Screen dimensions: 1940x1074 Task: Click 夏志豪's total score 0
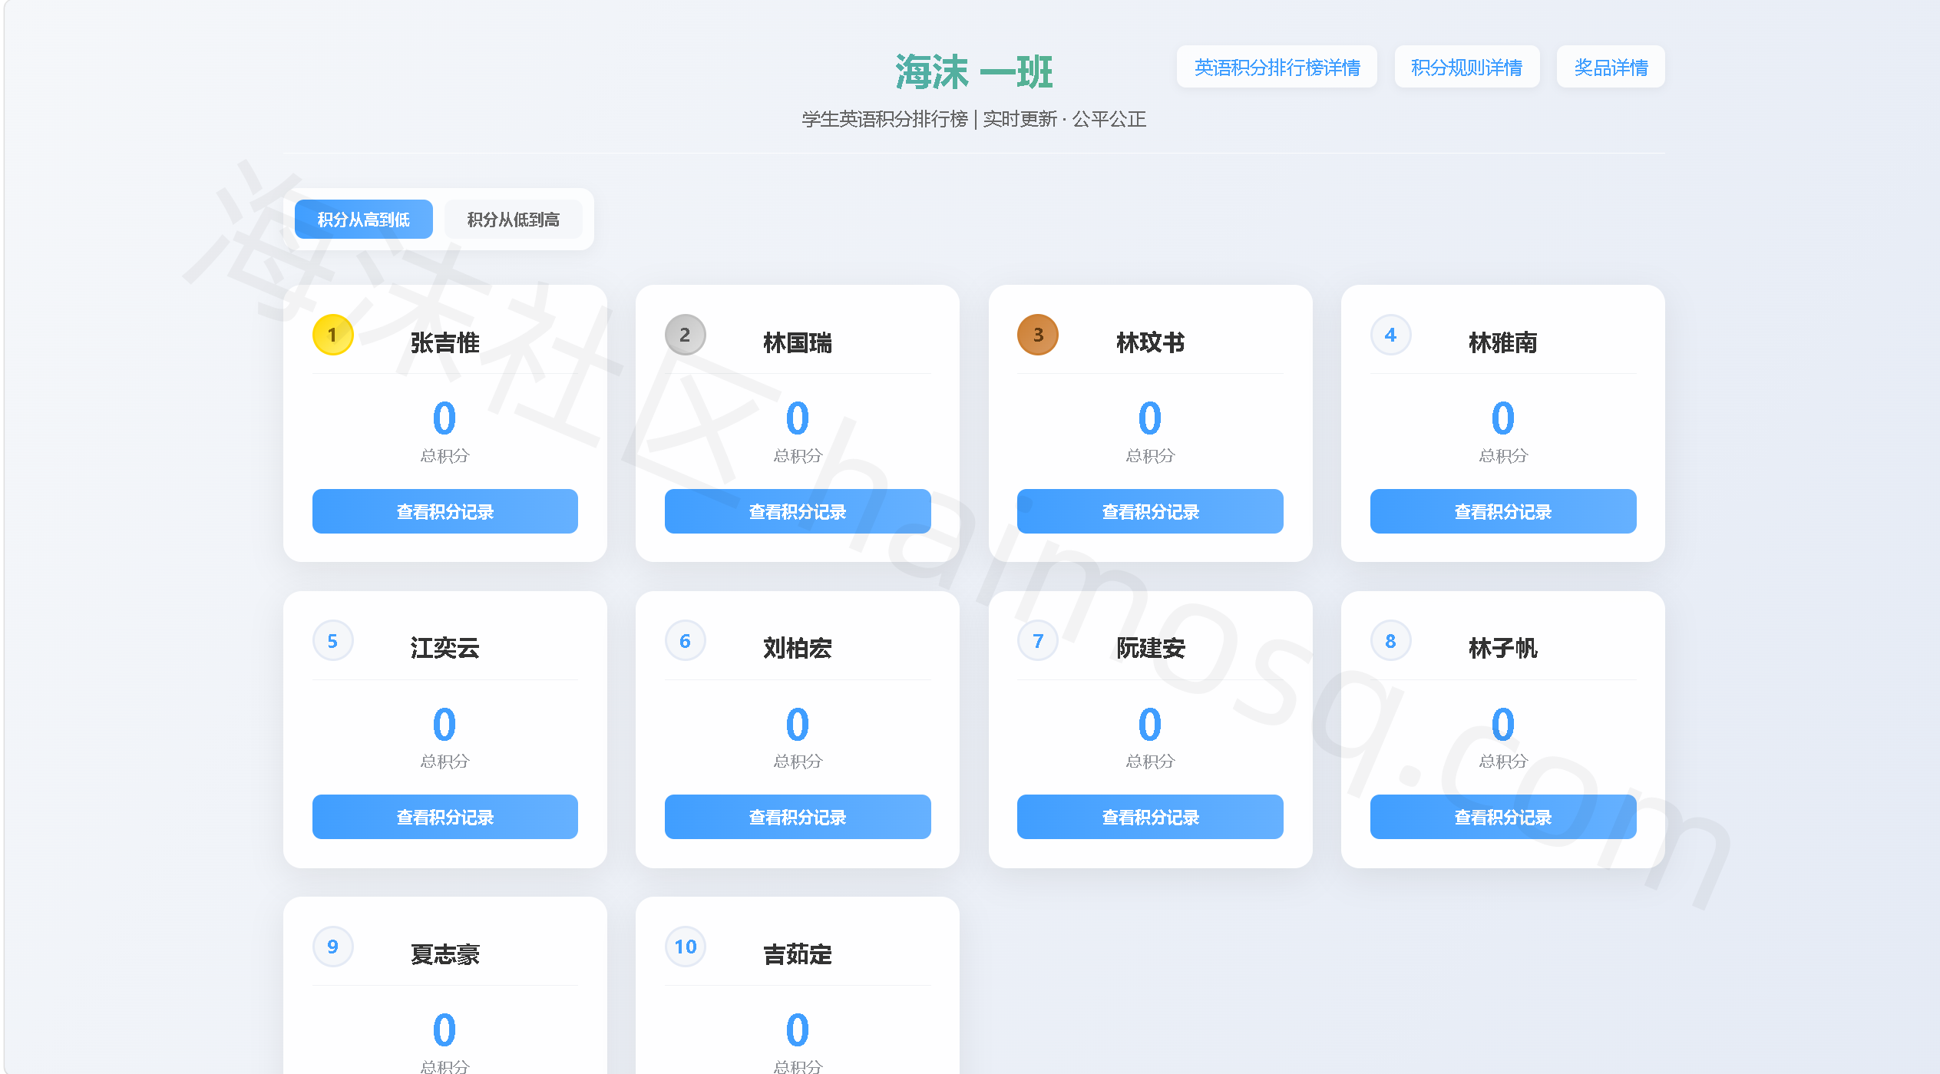(445, 1030)
